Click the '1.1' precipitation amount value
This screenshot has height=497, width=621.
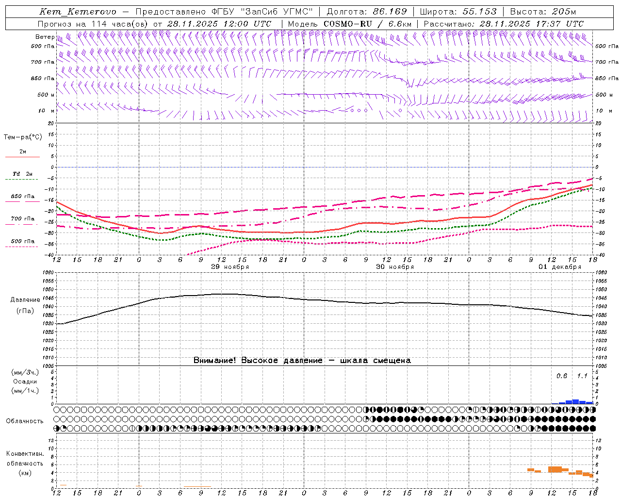(x=582, y=376)
